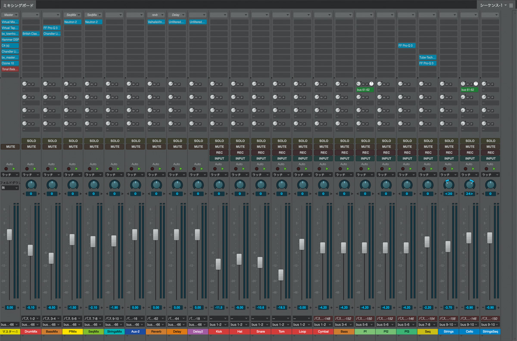Grab the Master track volume fader
The width and height of the screenshot is (517, 341).
pyautogui.click(x=9, y=235)
